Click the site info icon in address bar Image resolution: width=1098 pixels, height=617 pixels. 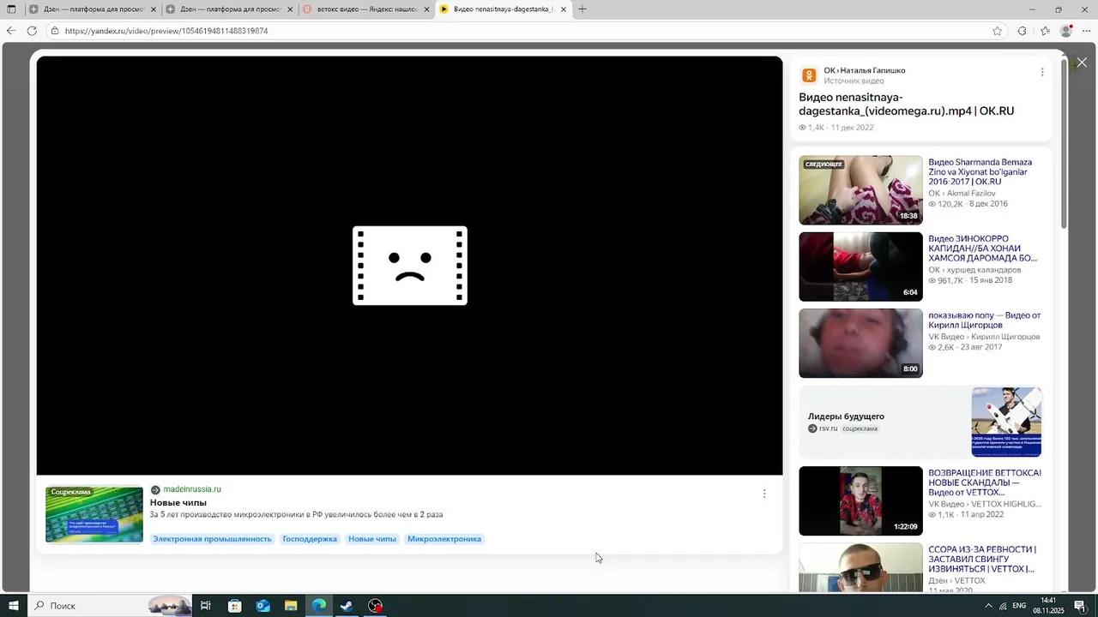pyautogui.click(x=54, y=31)
